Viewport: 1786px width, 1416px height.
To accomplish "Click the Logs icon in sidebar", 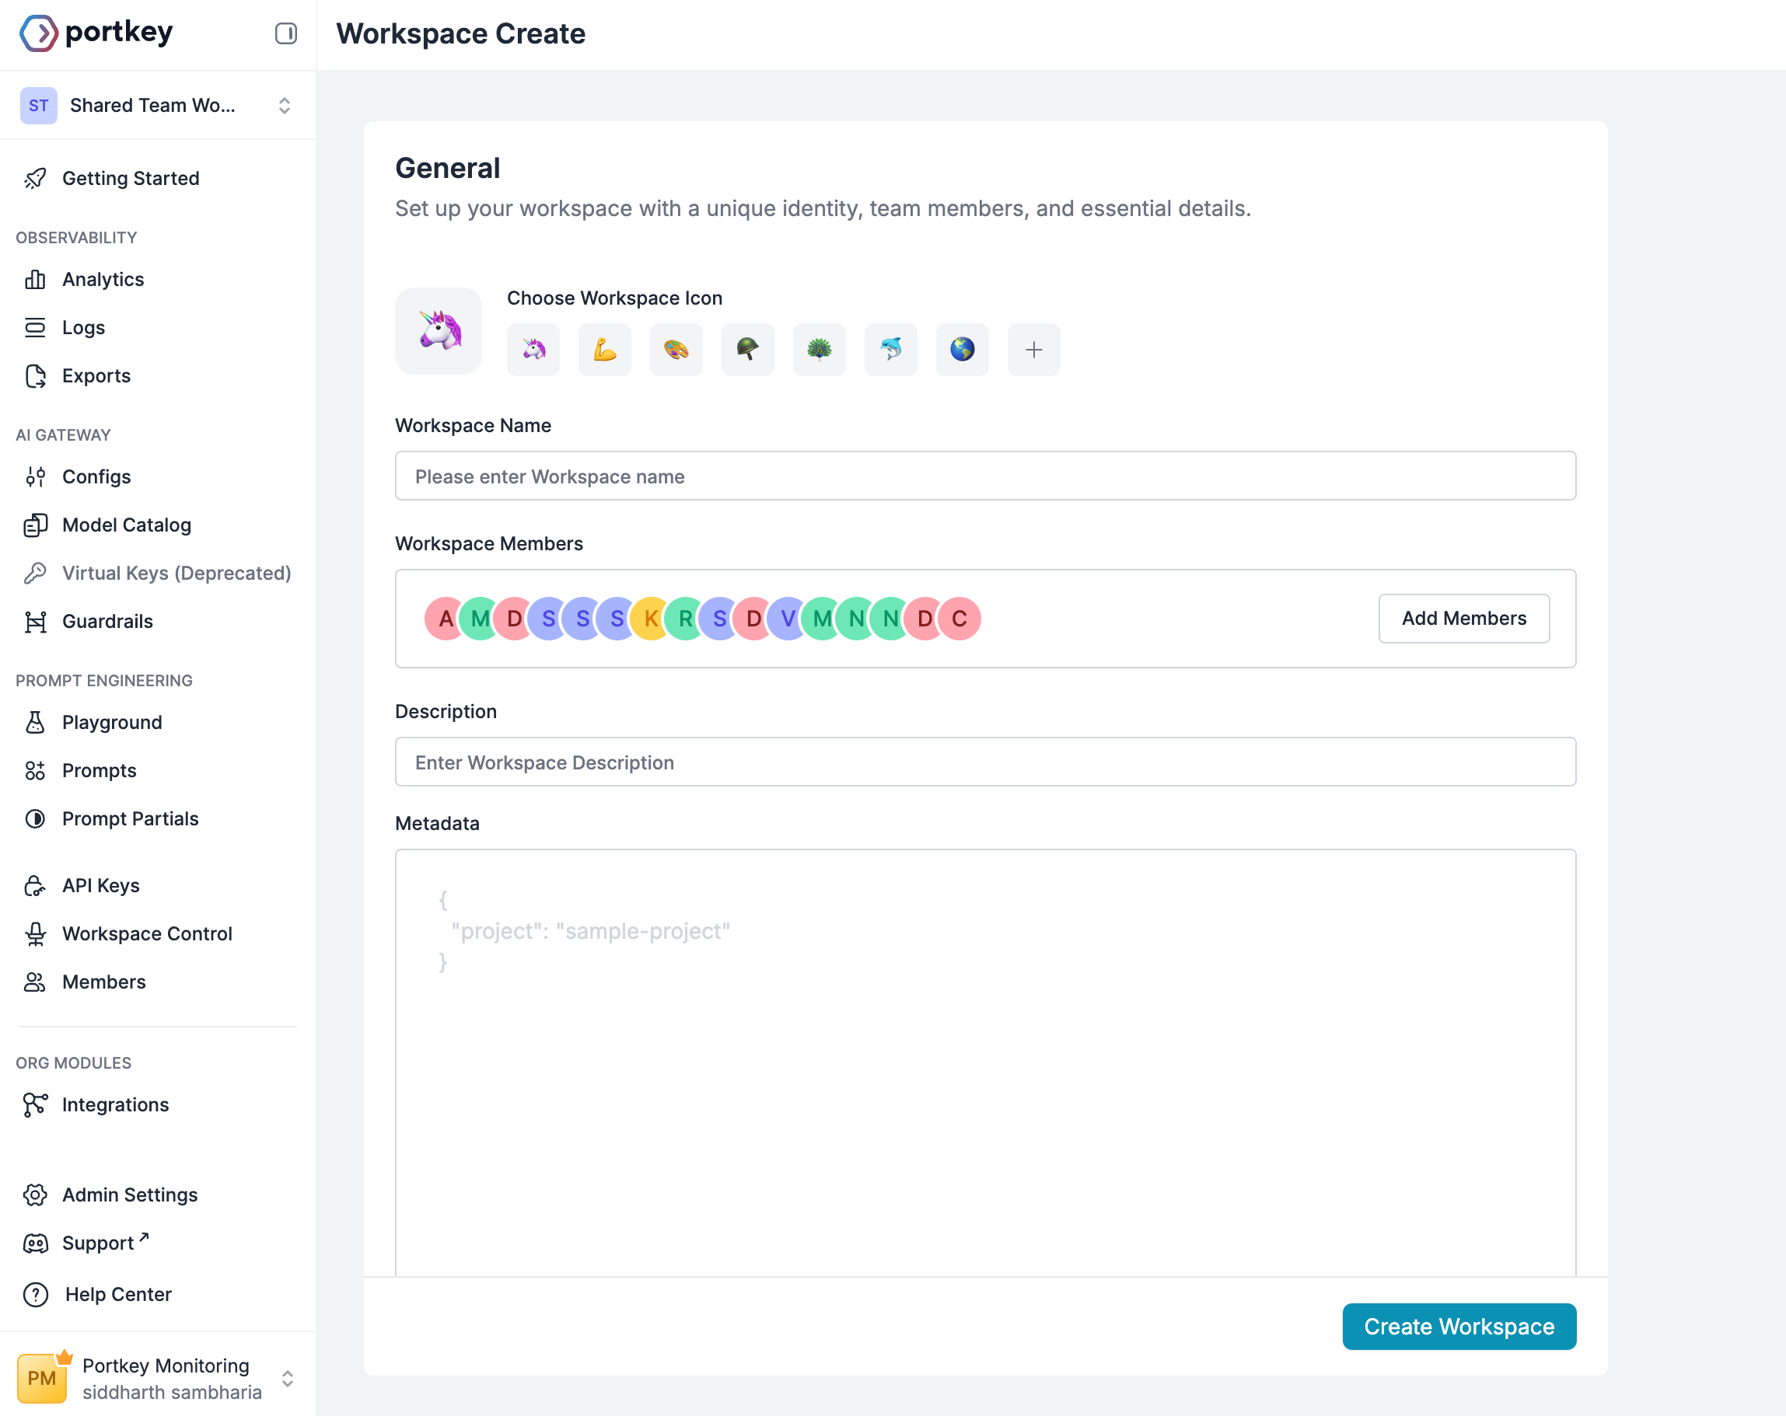I will (x=35, y=327).
